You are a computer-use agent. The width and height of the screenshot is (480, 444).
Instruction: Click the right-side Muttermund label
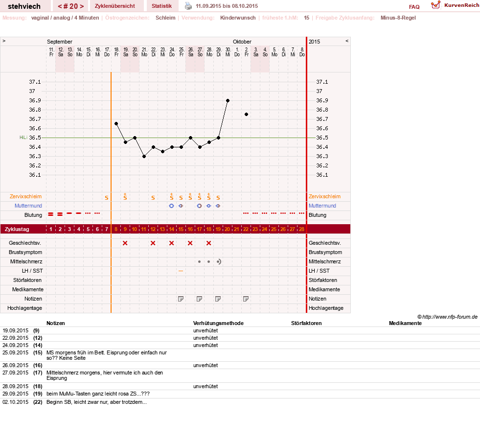click(x=322, y=206)
